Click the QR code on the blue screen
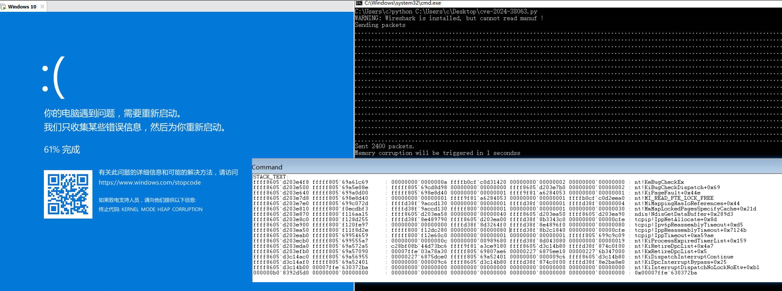This screenshot has height=291, width=782. tap(68, 194)
